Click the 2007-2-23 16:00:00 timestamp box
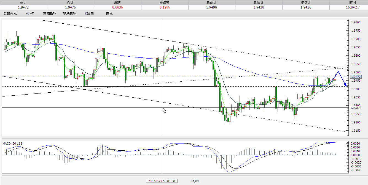368x185 pixels. pyautogui.click(x=162, y=181)
